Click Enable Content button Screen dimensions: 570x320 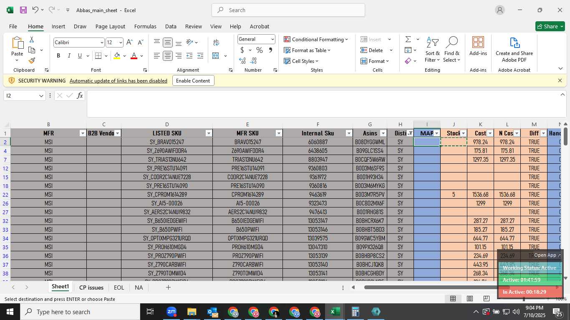[x=193, y=81]
